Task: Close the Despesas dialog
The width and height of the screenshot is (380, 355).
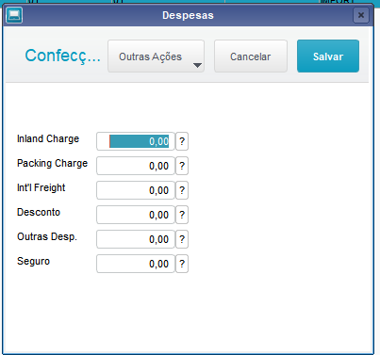Action: [361, 15]
